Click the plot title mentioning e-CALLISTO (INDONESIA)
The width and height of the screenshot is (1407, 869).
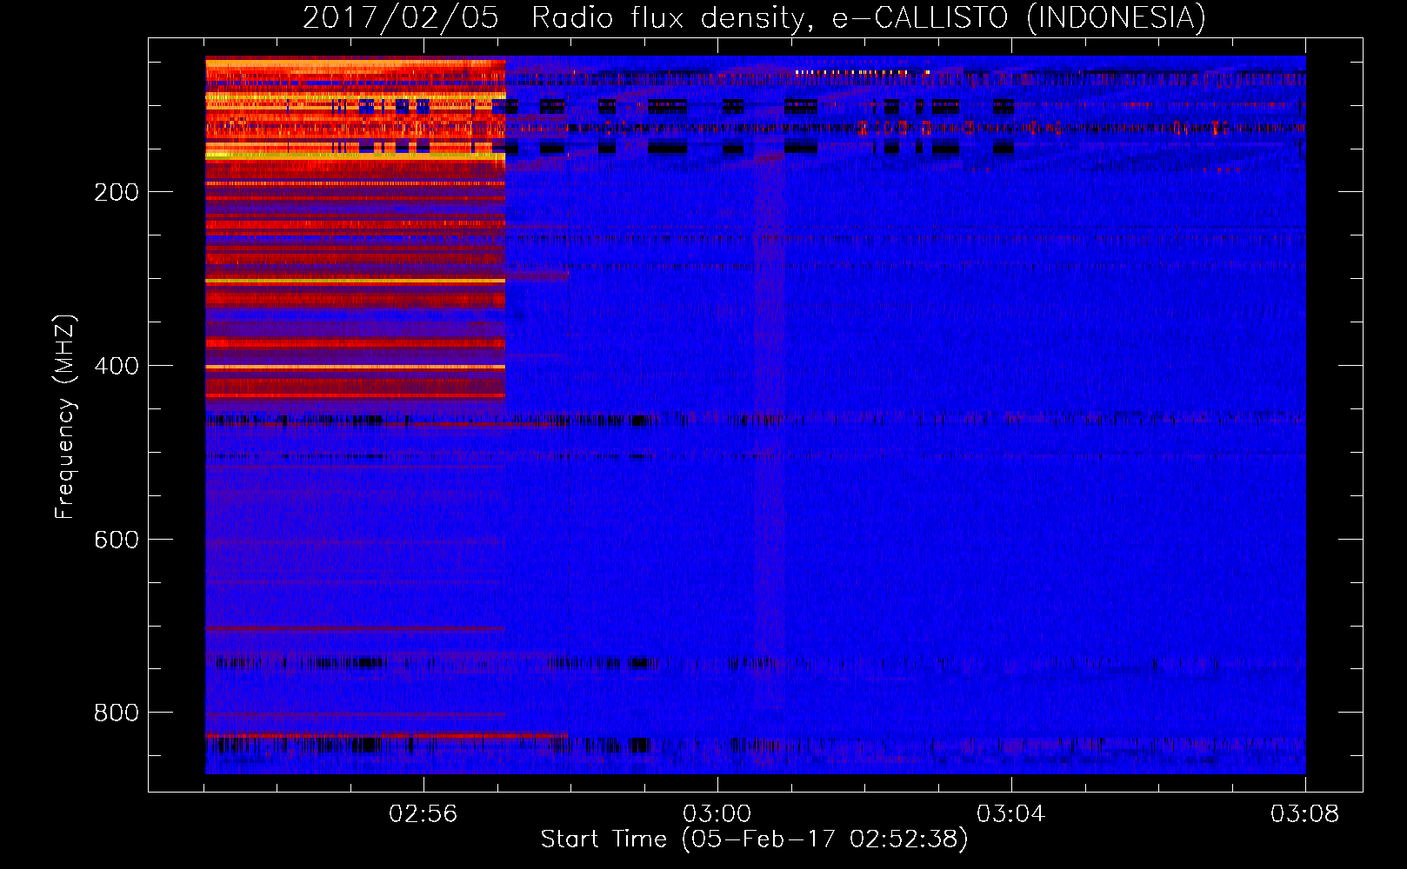pos(754,17)
